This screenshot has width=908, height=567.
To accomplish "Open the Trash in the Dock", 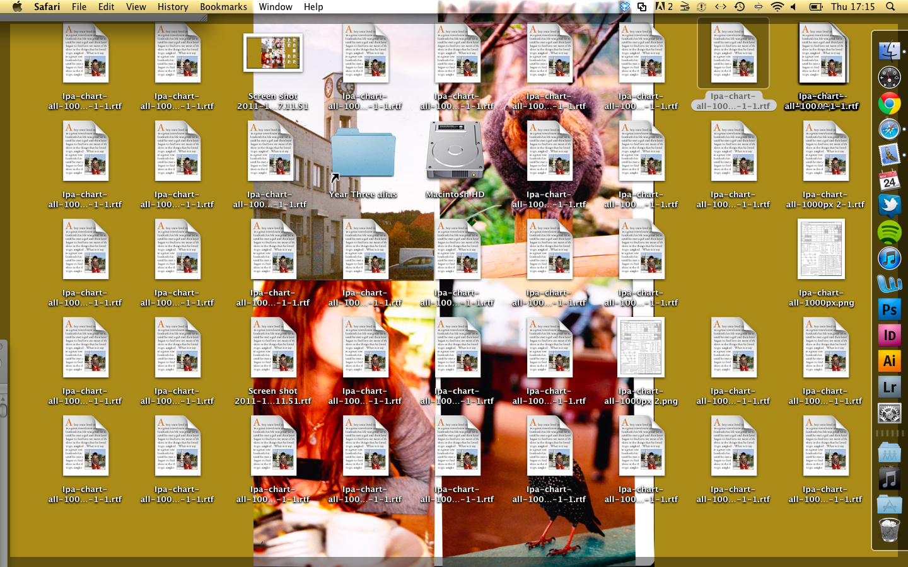I will pyautogui.click(x=889, y=530).
